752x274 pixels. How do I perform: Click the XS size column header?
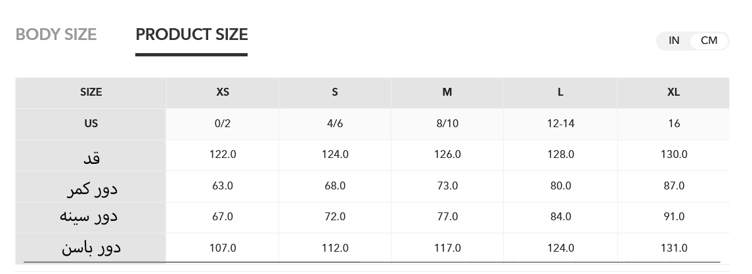[x=223, y=92]
